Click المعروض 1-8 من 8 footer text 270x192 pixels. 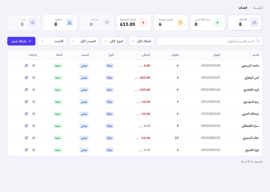point(252,162)
